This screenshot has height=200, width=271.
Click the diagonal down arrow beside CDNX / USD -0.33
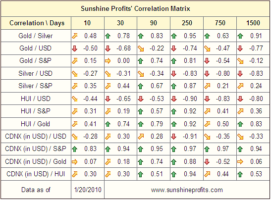(240, 137)
